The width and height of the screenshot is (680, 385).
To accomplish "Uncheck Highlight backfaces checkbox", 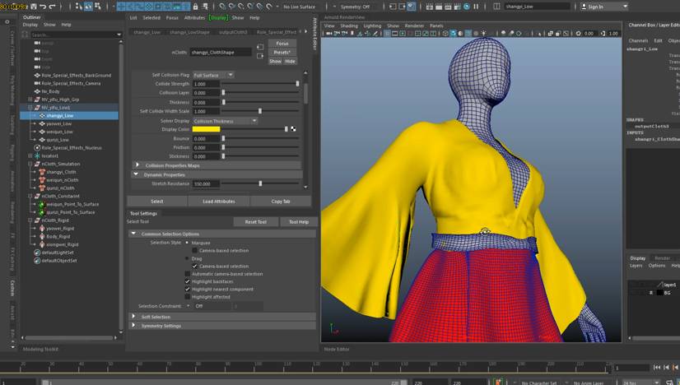I will [x=188, y=282].
